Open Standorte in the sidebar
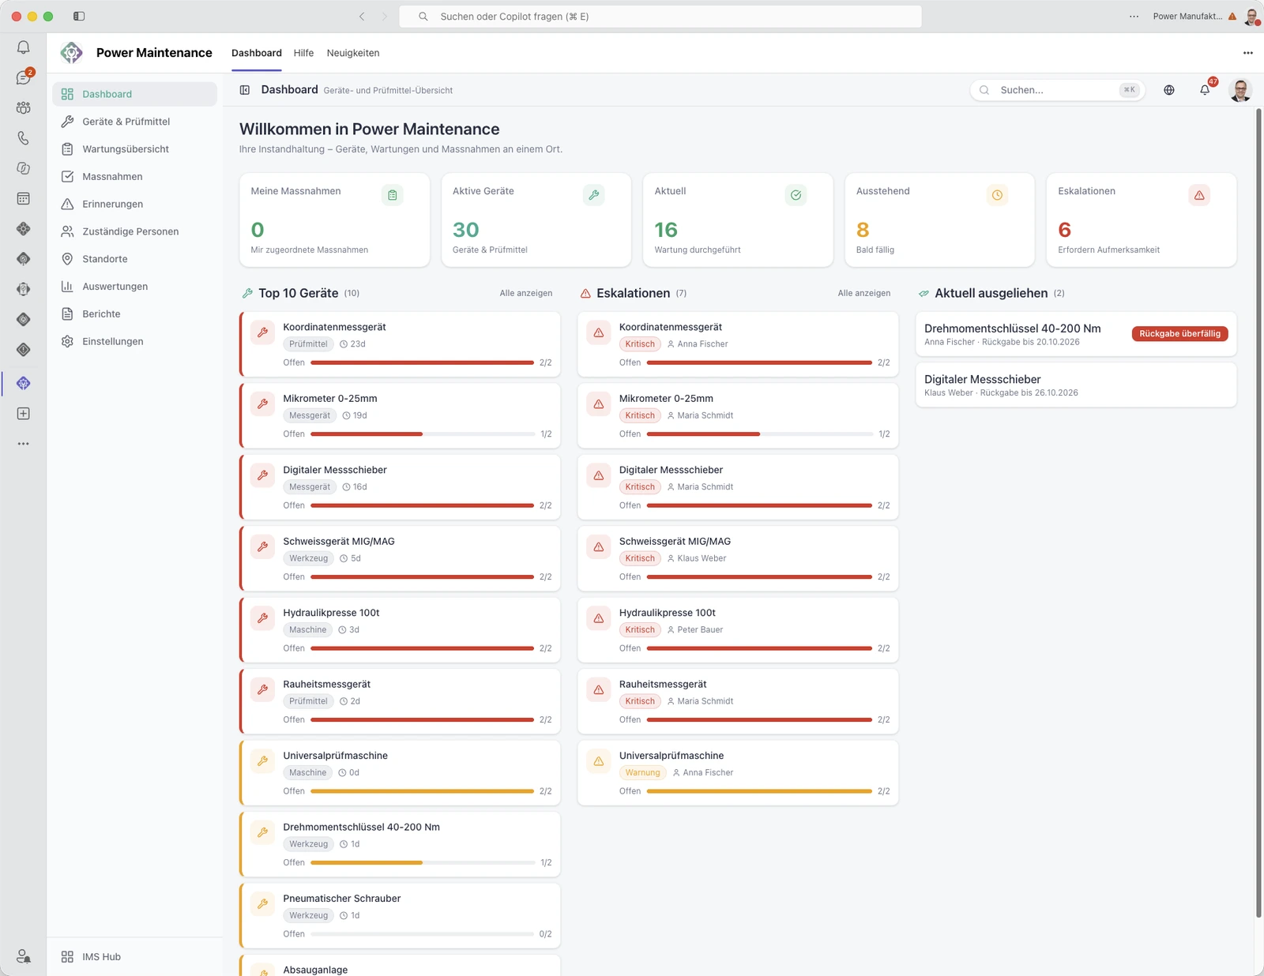The width and height of the screenshot is (1264, 976). 135,259
